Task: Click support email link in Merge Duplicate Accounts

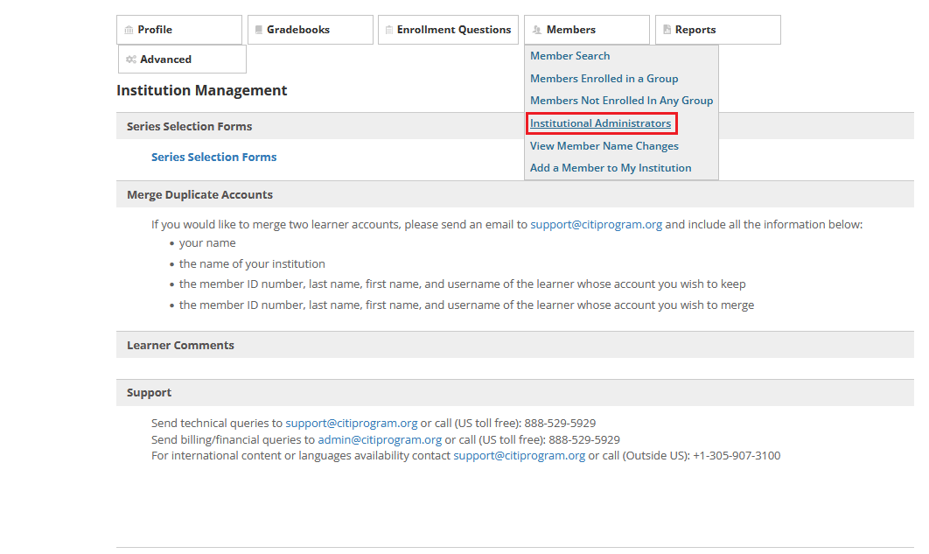Action: [596, 225]
